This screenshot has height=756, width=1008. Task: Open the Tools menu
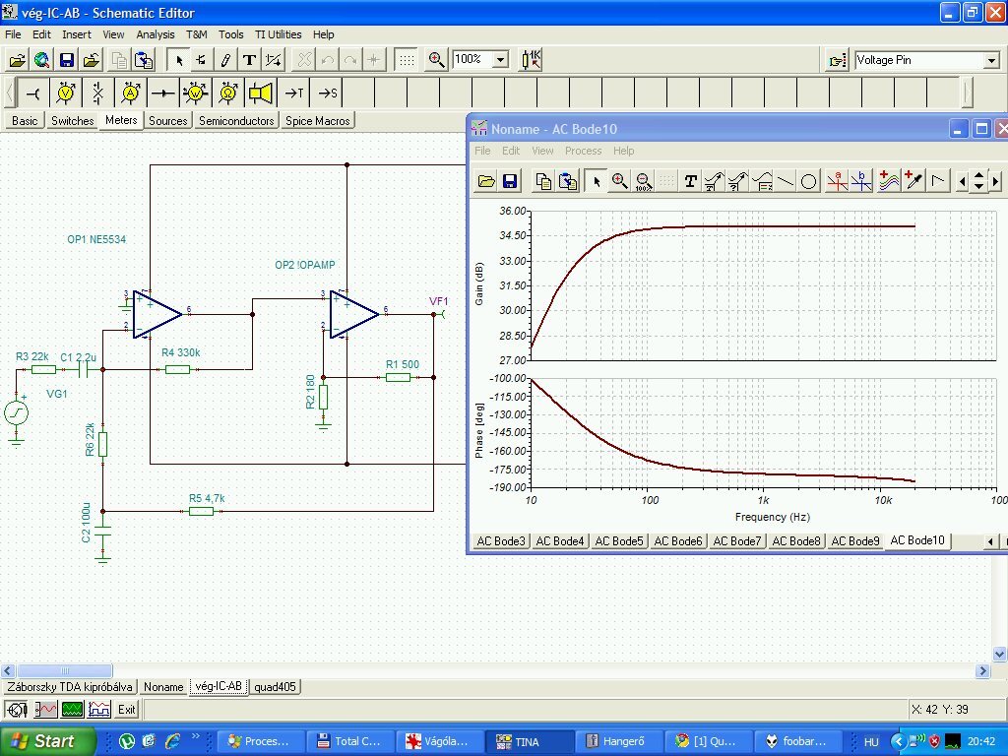[x=230, y=34]
